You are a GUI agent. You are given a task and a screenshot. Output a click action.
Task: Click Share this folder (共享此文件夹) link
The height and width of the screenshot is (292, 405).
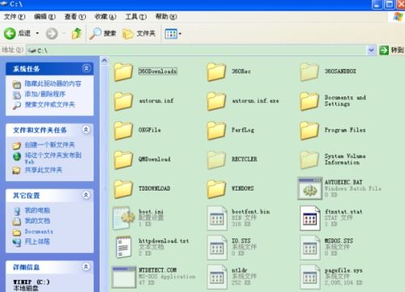[44, 170]
